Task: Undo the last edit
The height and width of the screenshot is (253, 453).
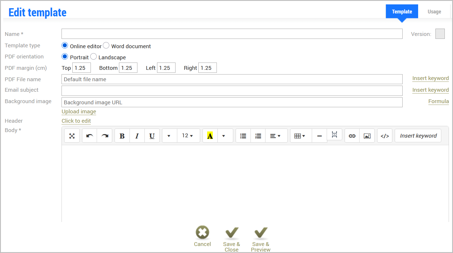Action: tap(90, 136)
